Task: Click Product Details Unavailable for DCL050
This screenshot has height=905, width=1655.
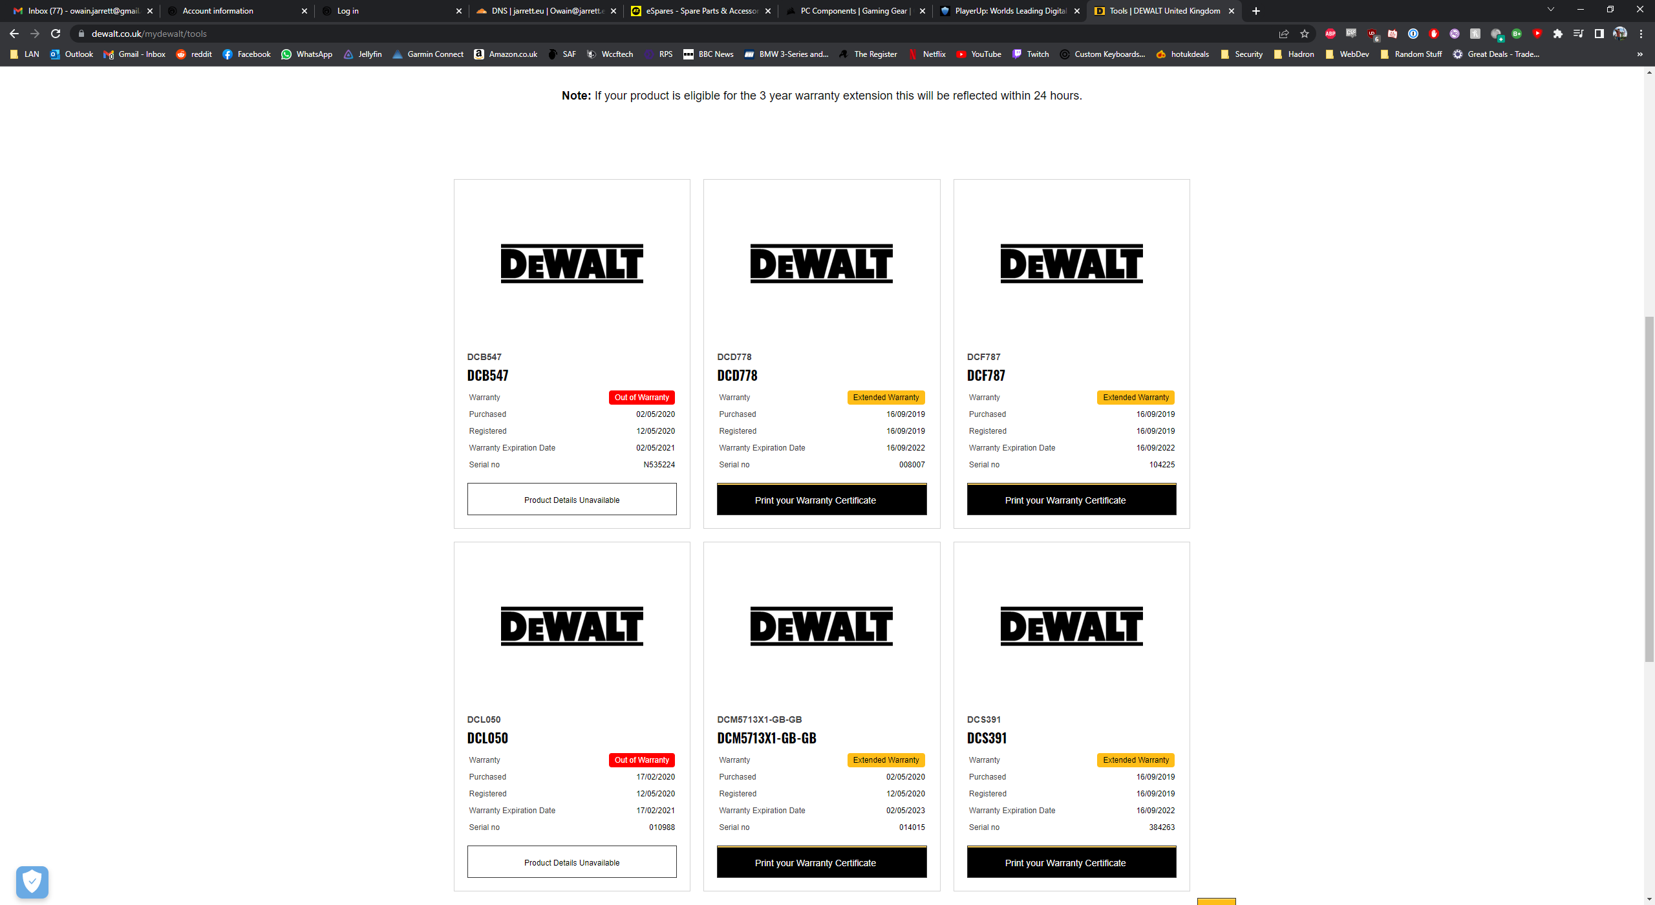Action: tap(572, 862)
